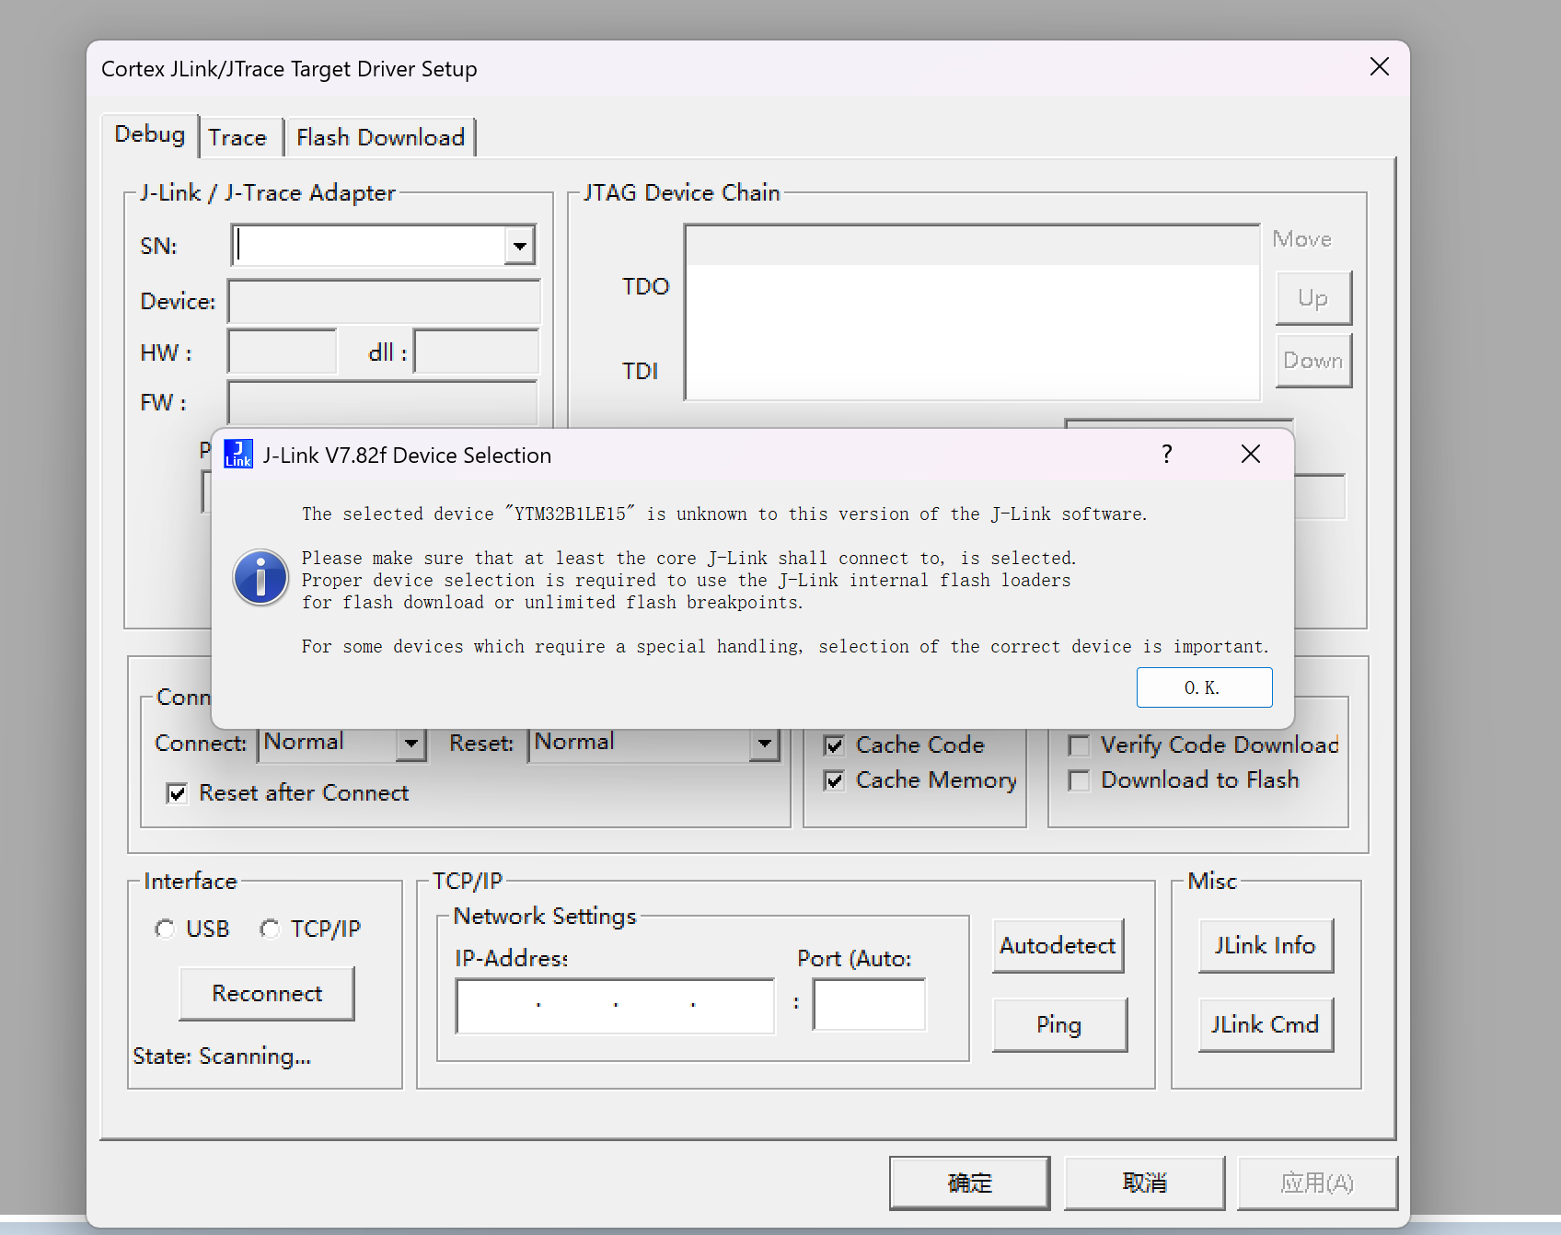Click the dll version field

[477, 352]
